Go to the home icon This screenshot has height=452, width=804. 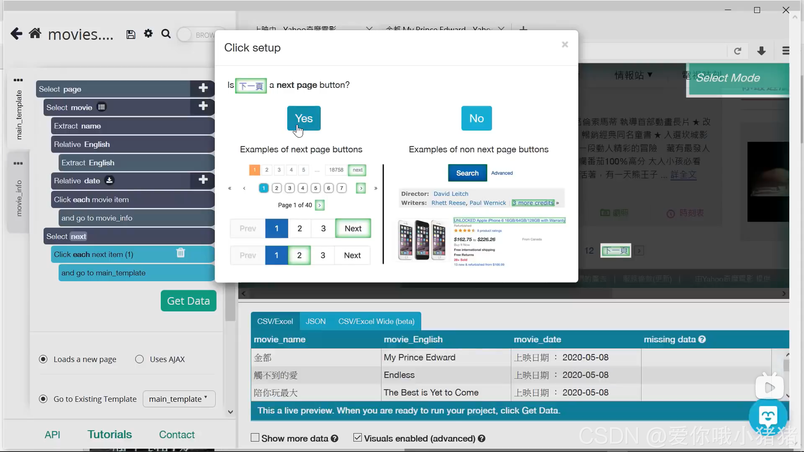pyautogui.click(x=35, y=33)
